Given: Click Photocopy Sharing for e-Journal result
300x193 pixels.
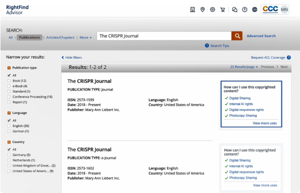Looking at the screenshot, I should click(x=243, y=177).
